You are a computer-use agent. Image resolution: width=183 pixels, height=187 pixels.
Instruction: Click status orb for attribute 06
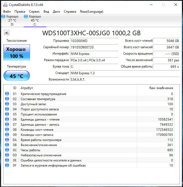[7, 119]
